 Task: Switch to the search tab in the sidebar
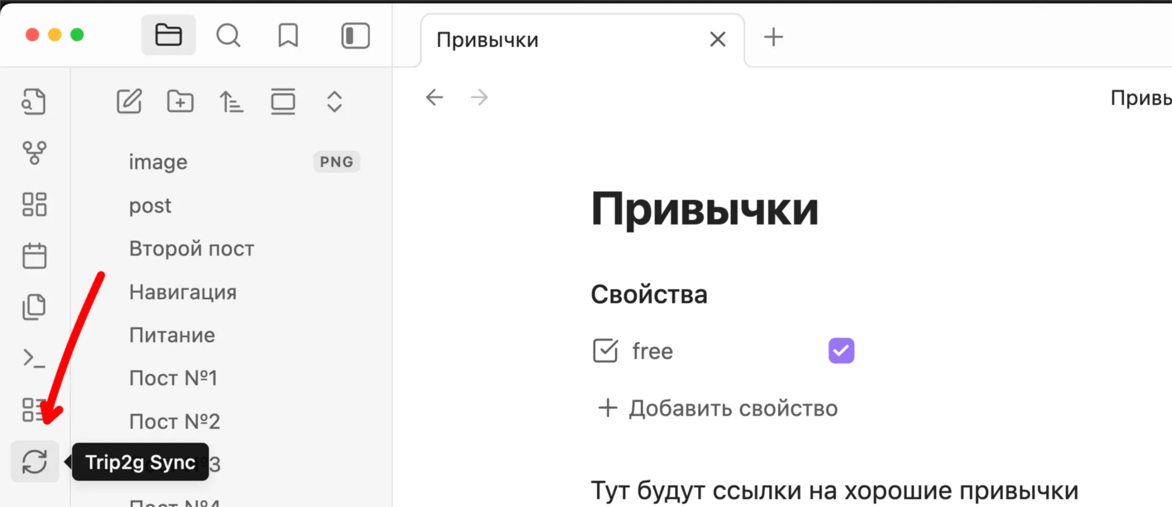tap(228, 36)
